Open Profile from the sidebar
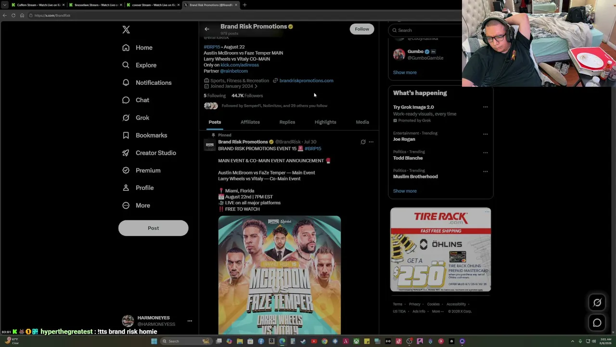Image resolution: width=616 pixels, height=347 pixels. (x=138, y=188)
